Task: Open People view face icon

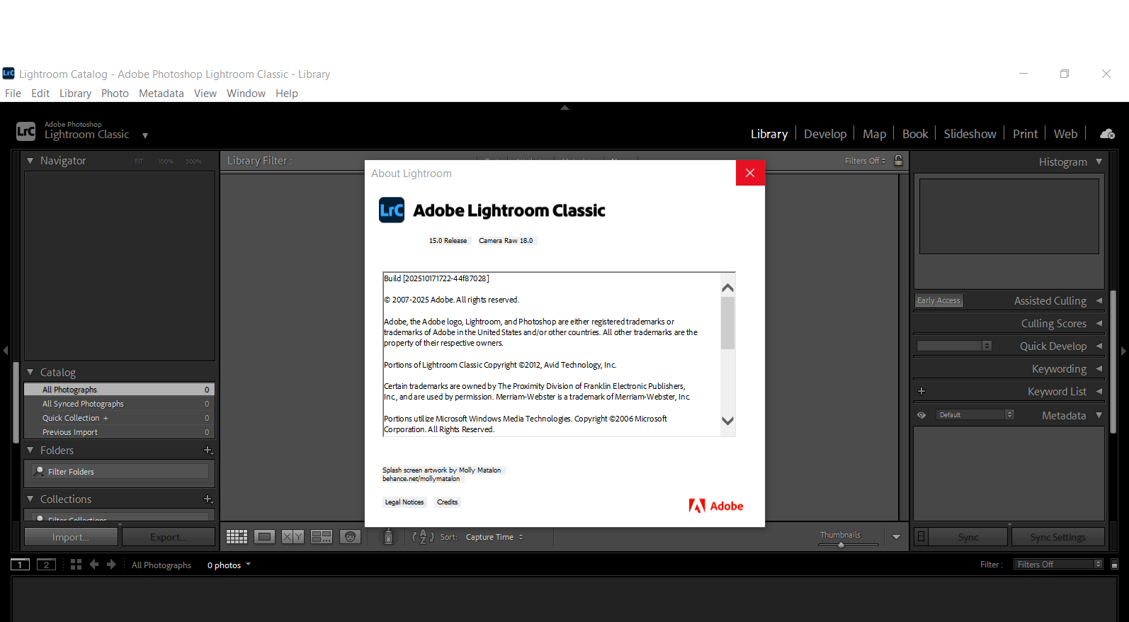Action: (x=350, y=537)
